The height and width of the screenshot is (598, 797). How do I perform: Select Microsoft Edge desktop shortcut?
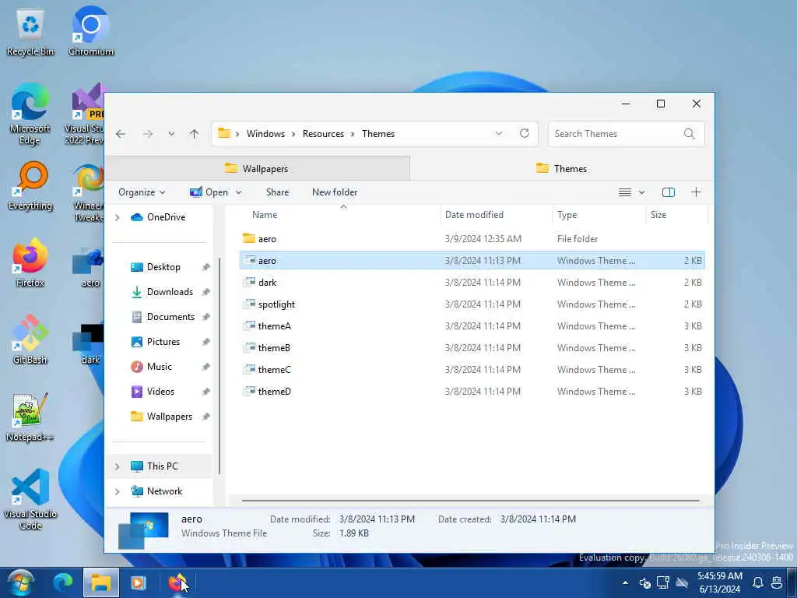click(30, 114)
